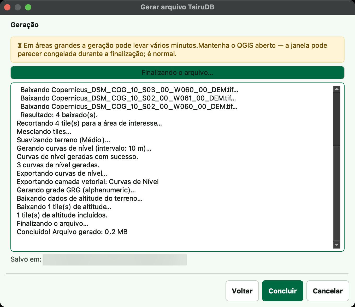Select line 'Baixando 1 tile(s) de altitude...'
The image size is (355, 307).
(x=64, y=207)
